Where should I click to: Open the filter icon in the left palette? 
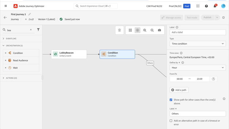tap(38, 30)
